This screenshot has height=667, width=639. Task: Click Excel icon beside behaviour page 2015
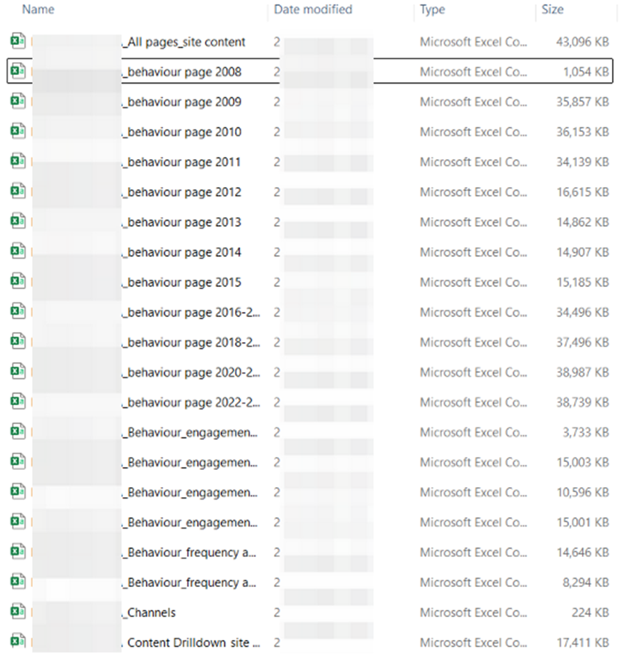[18, 281]
